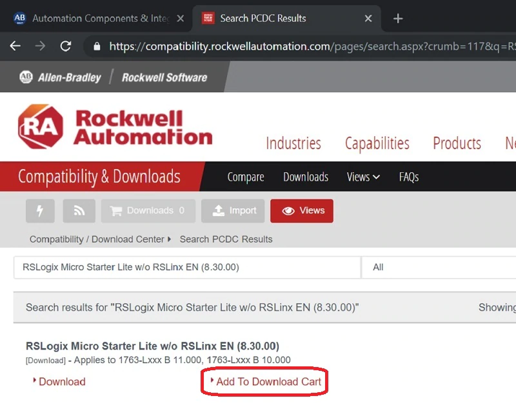
Task: Click the AB favicon on first tab
Action: (x=19, y=18)
